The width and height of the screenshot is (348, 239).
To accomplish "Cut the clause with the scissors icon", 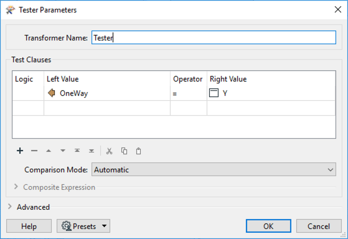I will click(109, 151).
